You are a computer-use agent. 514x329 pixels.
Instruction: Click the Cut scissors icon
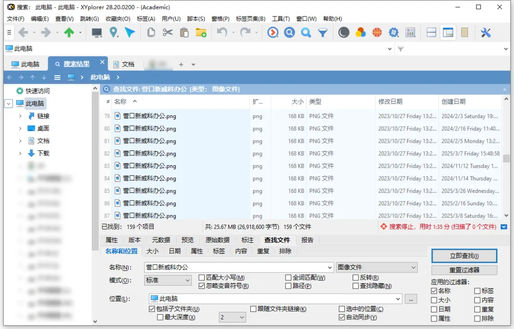pos(168,32)
